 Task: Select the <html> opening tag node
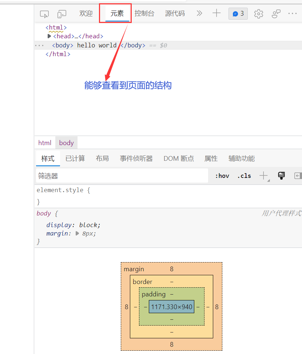coord(56,28)
